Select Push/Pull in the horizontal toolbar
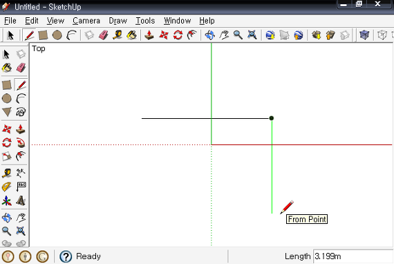The image size is (394, 264). (149, 35)
